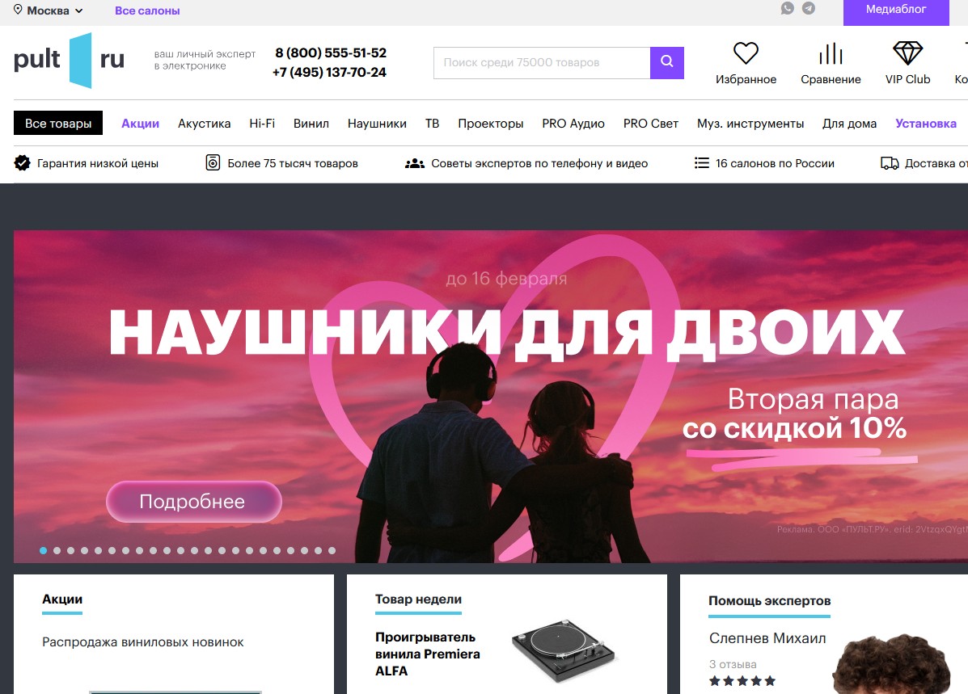968x694 pixels.
Task: Open the Сравнение bars icon
Action: click(x=831, y=53)
